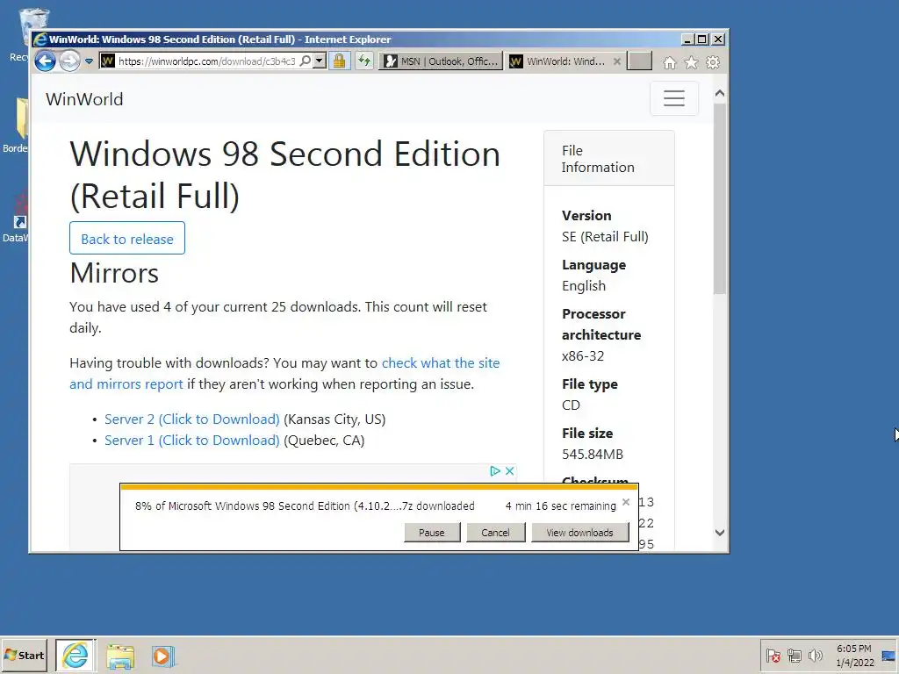899x674 pixels.
Task: Click the Action Center flag tray icon
Action: pyautogui.click(x=773, y=656)
